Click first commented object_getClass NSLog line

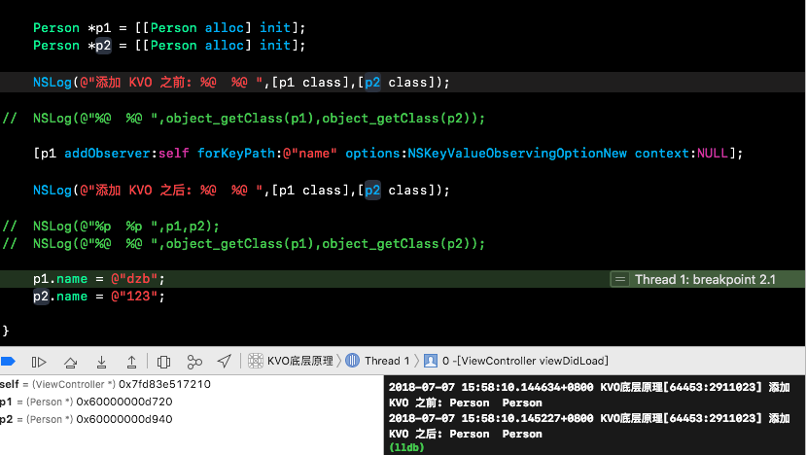244,119
